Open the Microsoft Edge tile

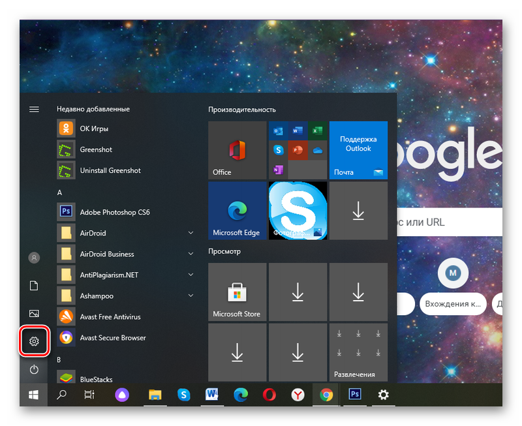[237, 211]
